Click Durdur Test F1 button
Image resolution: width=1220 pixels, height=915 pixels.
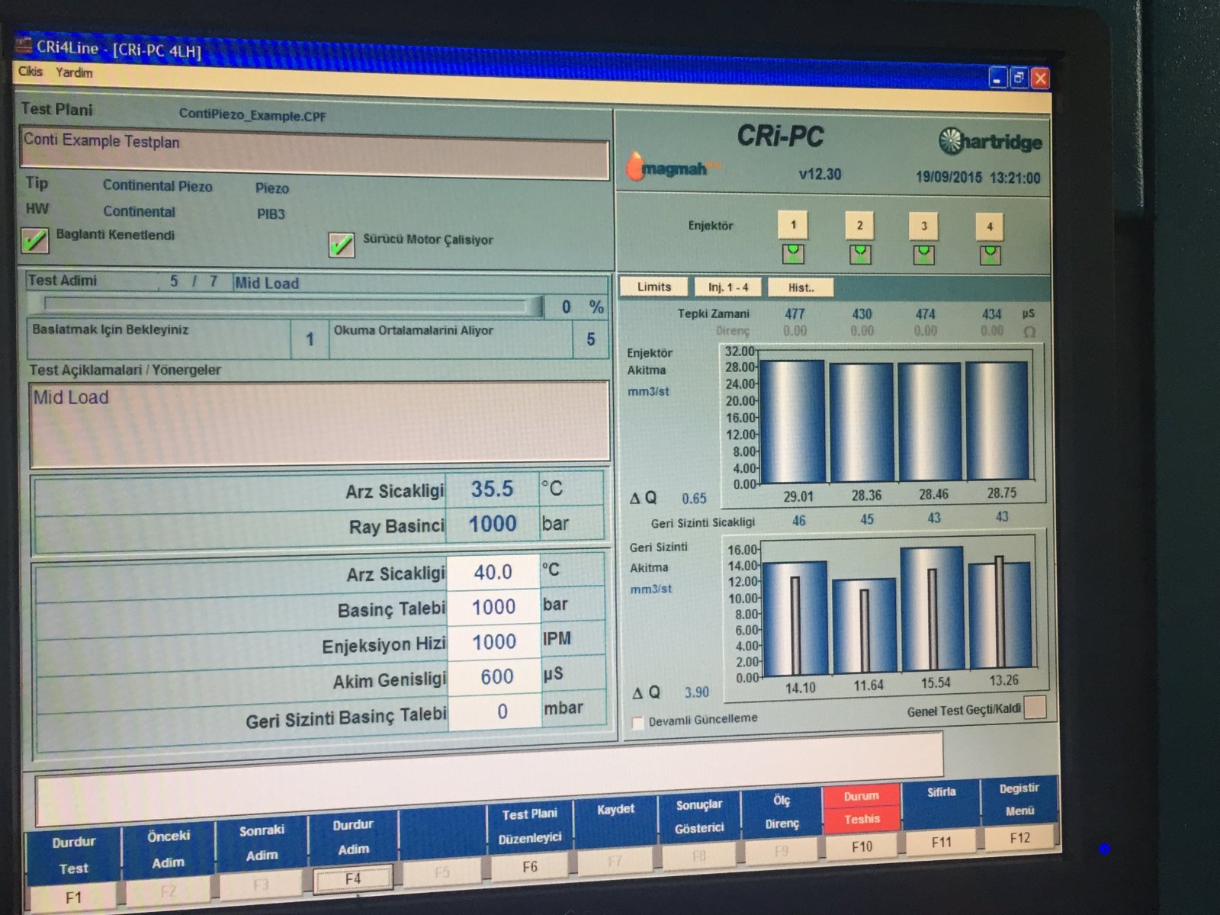pos(74,867)
